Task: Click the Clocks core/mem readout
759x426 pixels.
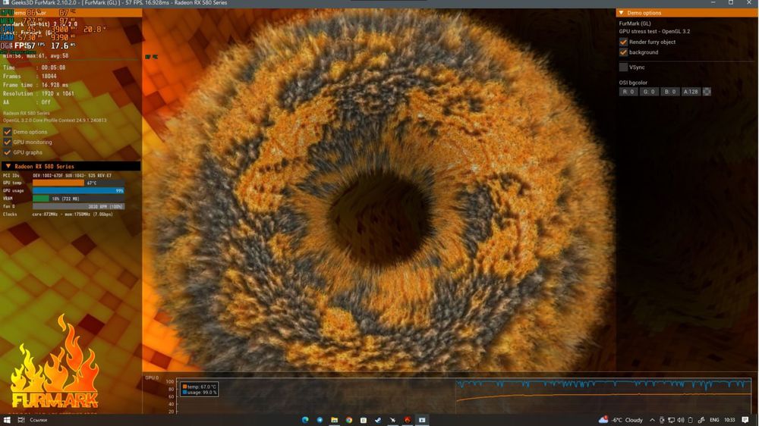Action: coord(73,215)
